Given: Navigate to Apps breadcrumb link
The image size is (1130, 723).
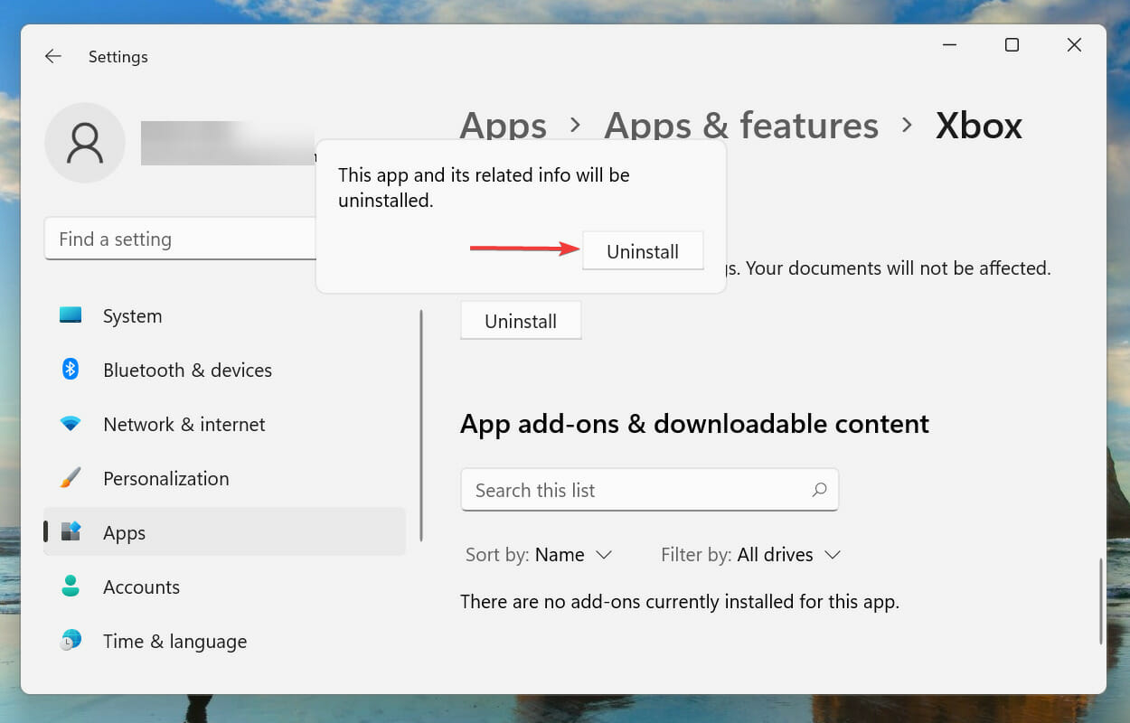Looking at the screenshot, I should click(x=503, y=126).
